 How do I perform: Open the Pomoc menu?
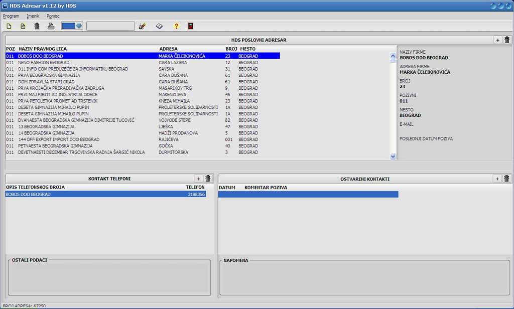point(53,16)
